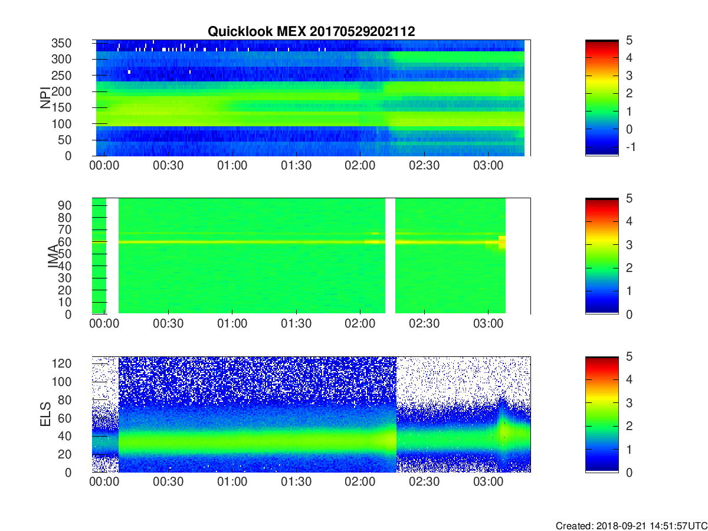
Task: Select the IMA y-axis label
Action: 53,256
